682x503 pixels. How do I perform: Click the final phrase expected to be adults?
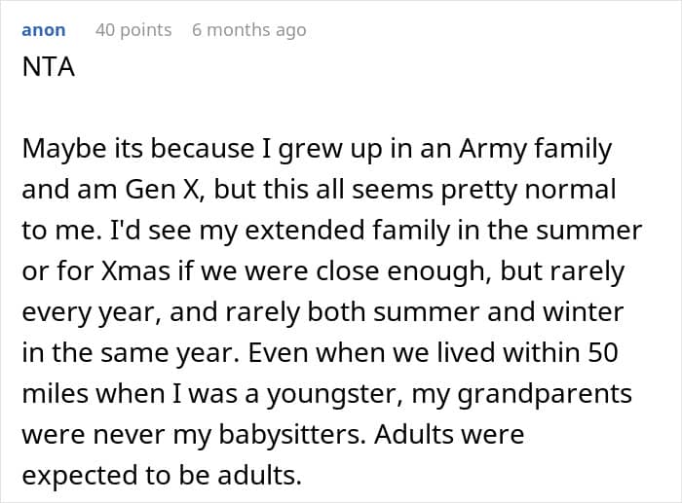[162, 475]
